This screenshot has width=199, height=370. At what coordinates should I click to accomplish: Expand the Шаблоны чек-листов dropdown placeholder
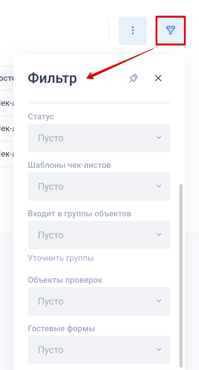pos(51,187)
